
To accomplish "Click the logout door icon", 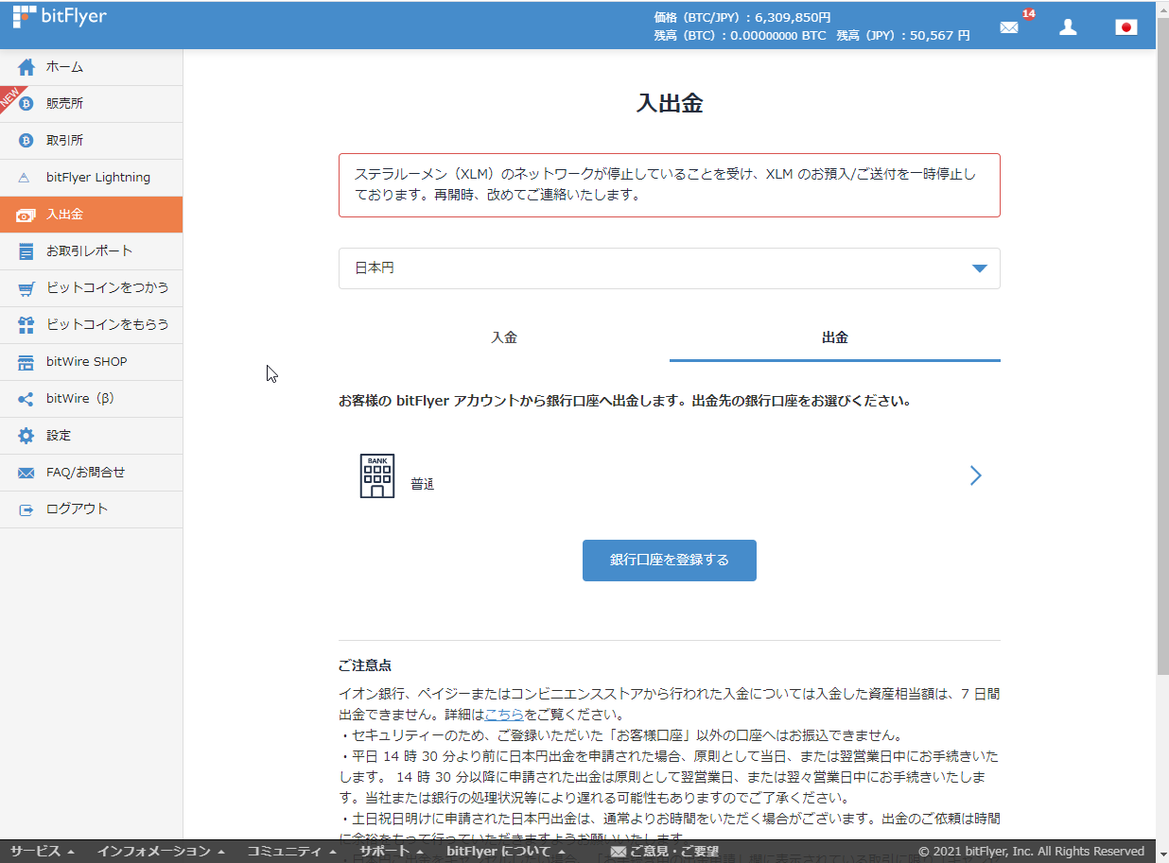I will (26, 509).
